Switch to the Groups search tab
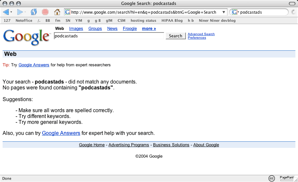The width and height of the screenshot is (298, 182). [95, 29]
